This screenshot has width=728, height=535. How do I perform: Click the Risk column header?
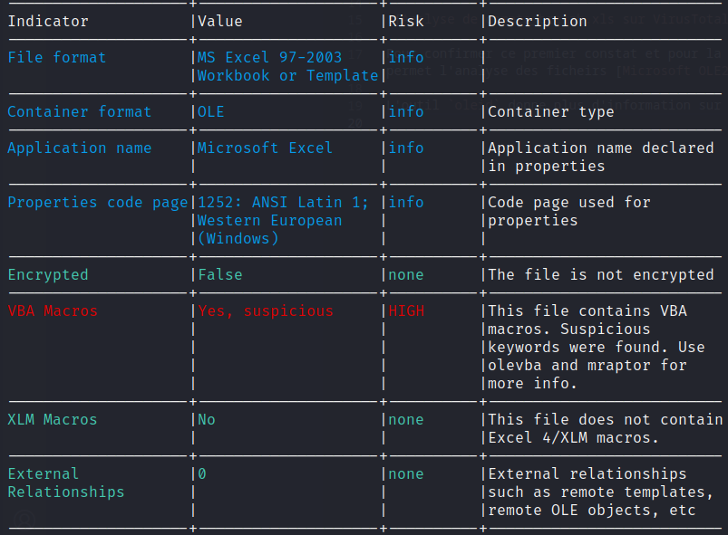pyautogui.click(x=406, y=21)
